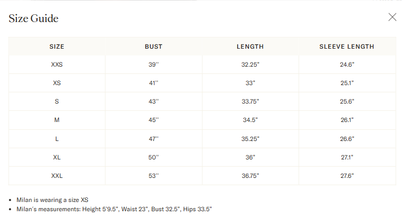The image size is (402, 223).
Task: Click the 39'' bust measurement cell
Action: coord(154,65)
